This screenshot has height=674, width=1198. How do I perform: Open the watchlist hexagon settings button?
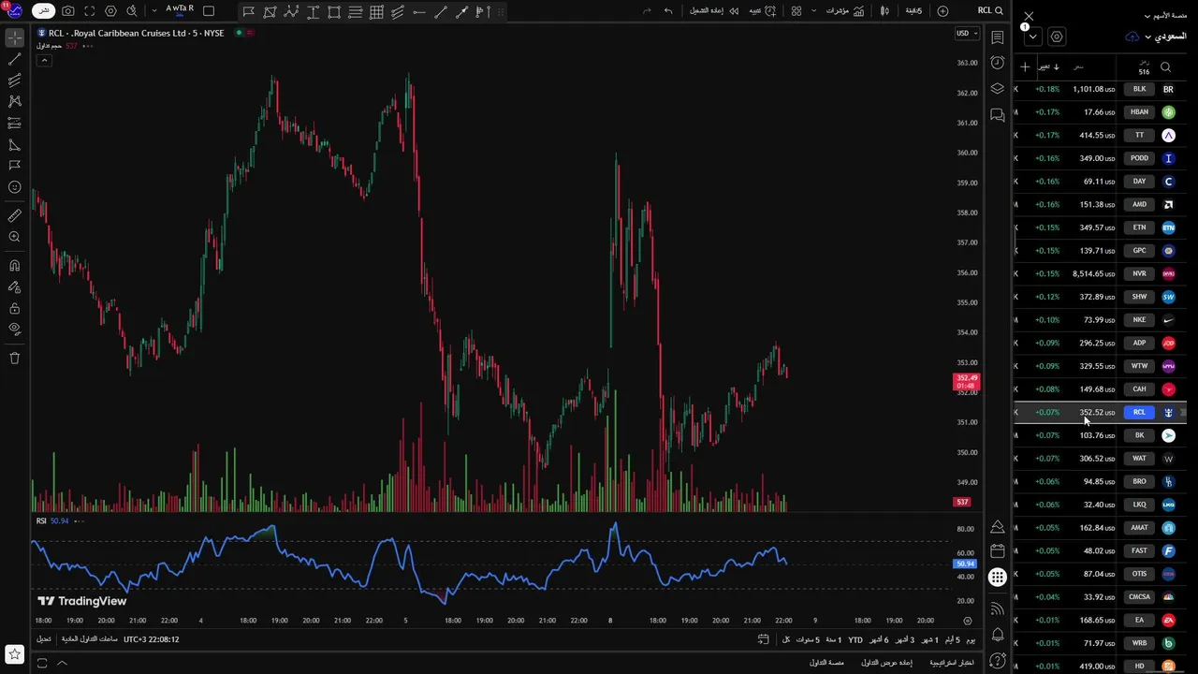pyautogui.click(x=1057, y=37)
